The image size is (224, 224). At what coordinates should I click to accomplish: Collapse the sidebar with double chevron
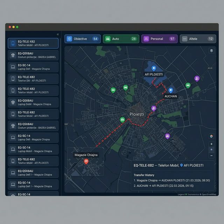click(x=58, y=34)
